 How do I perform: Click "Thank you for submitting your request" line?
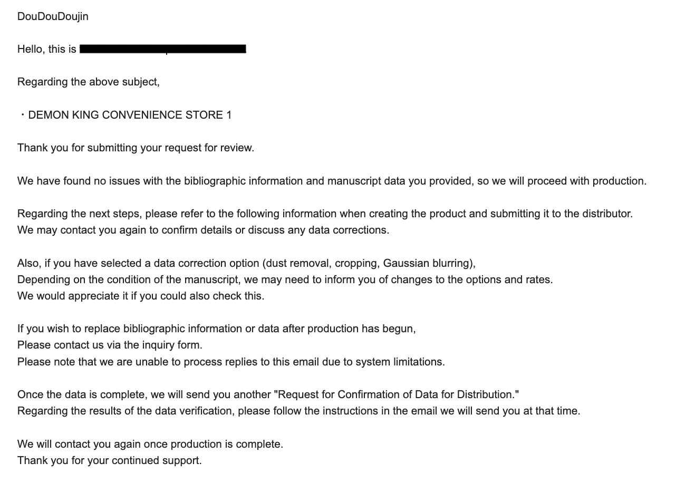[x=136, y=148]
